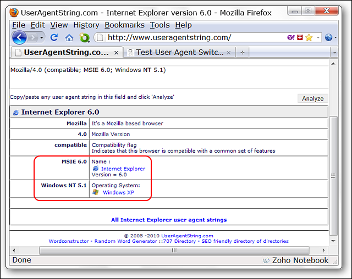The height and width of the screenshot is (279, 352).
Task: Click the horizontal scrollbar thumb
Action: 174,250
